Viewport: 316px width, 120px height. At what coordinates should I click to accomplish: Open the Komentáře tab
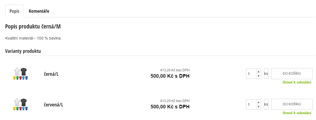pyautogui.click(x=39, y=11)
